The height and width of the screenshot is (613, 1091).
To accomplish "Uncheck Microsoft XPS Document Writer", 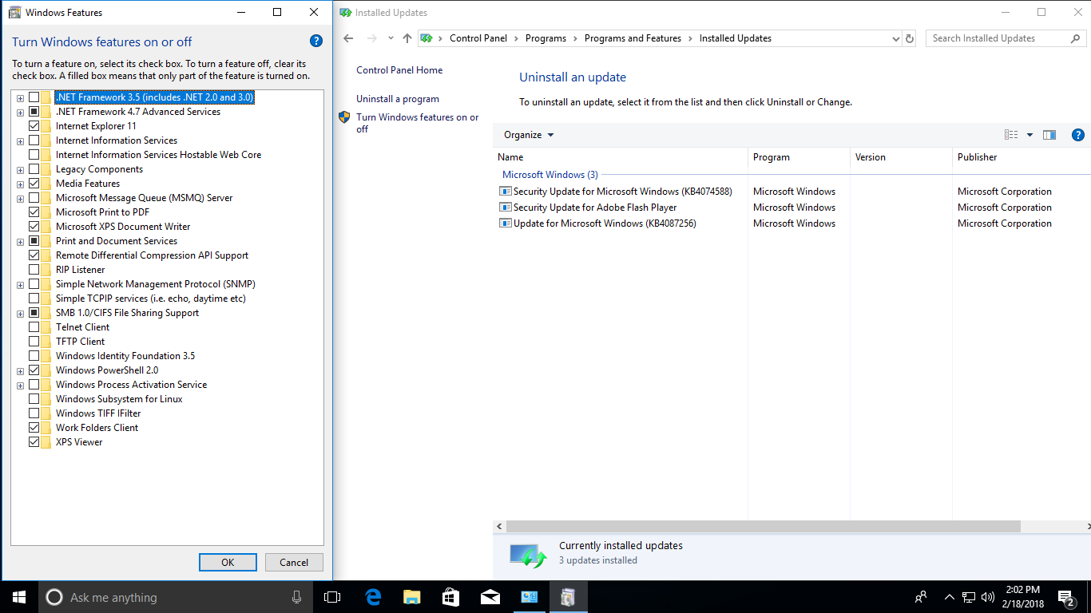I will (x=34, y=227).
